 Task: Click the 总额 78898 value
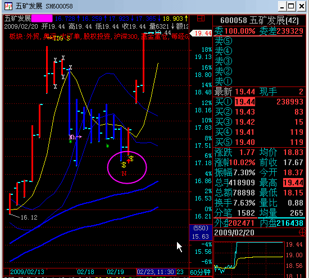(244, 193)
